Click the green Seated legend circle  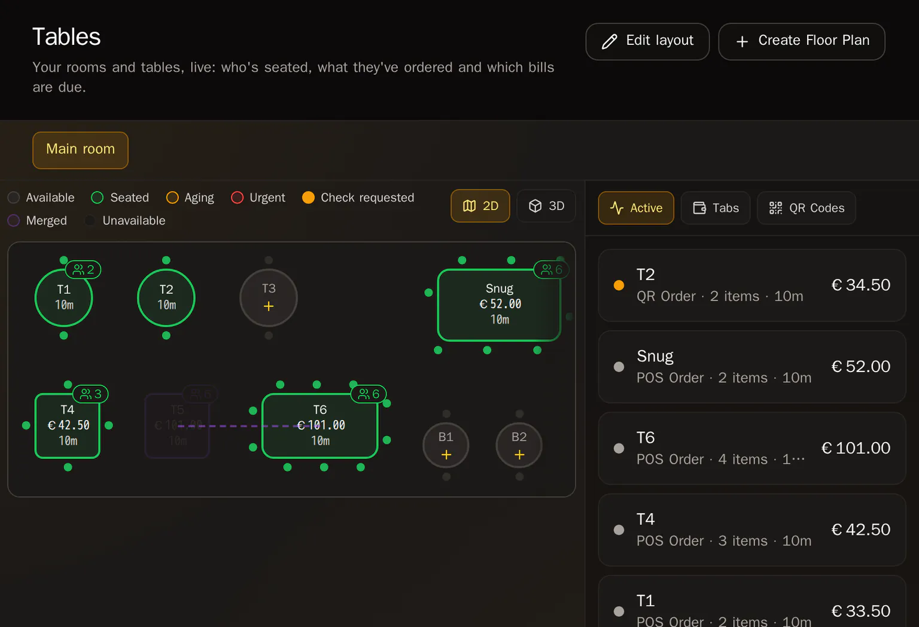click(98, 197)
